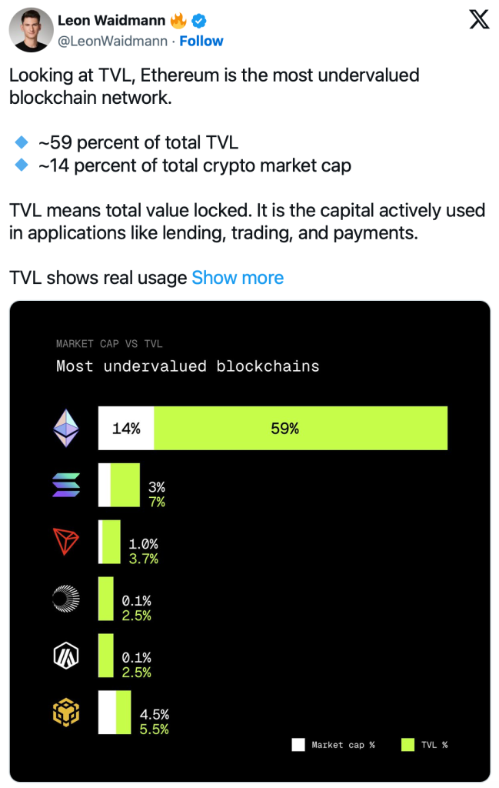499x788 pixels.
Task: Click the BNB Chain logo
Action: tap(66, 713)
